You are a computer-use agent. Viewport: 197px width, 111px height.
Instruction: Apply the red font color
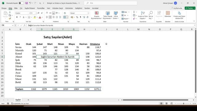click(40, 17)
